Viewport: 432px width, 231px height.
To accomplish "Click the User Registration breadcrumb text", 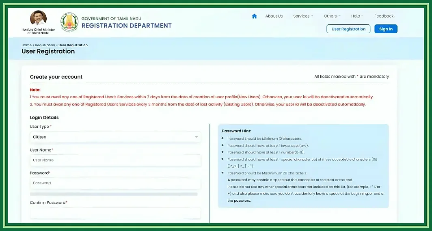I will point(73,45).
